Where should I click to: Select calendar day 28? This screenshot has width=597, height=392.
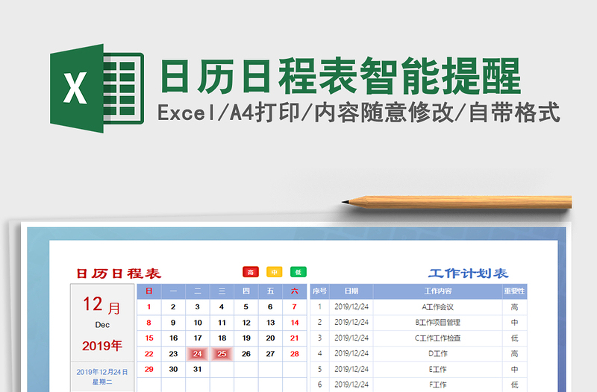pos(294,354)
